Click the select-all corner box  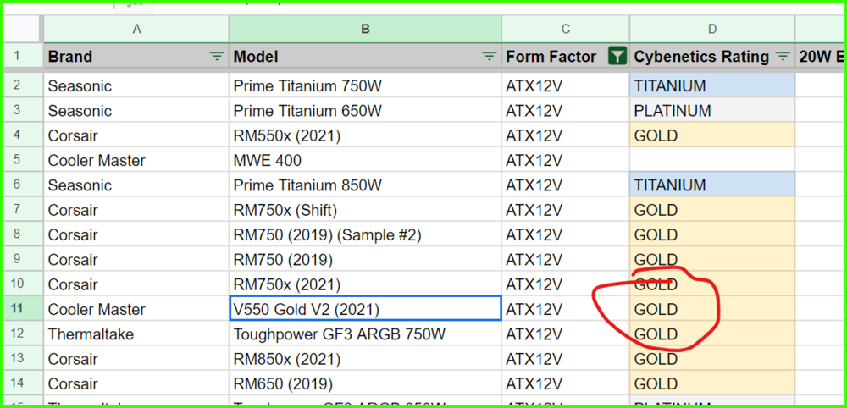23,29
